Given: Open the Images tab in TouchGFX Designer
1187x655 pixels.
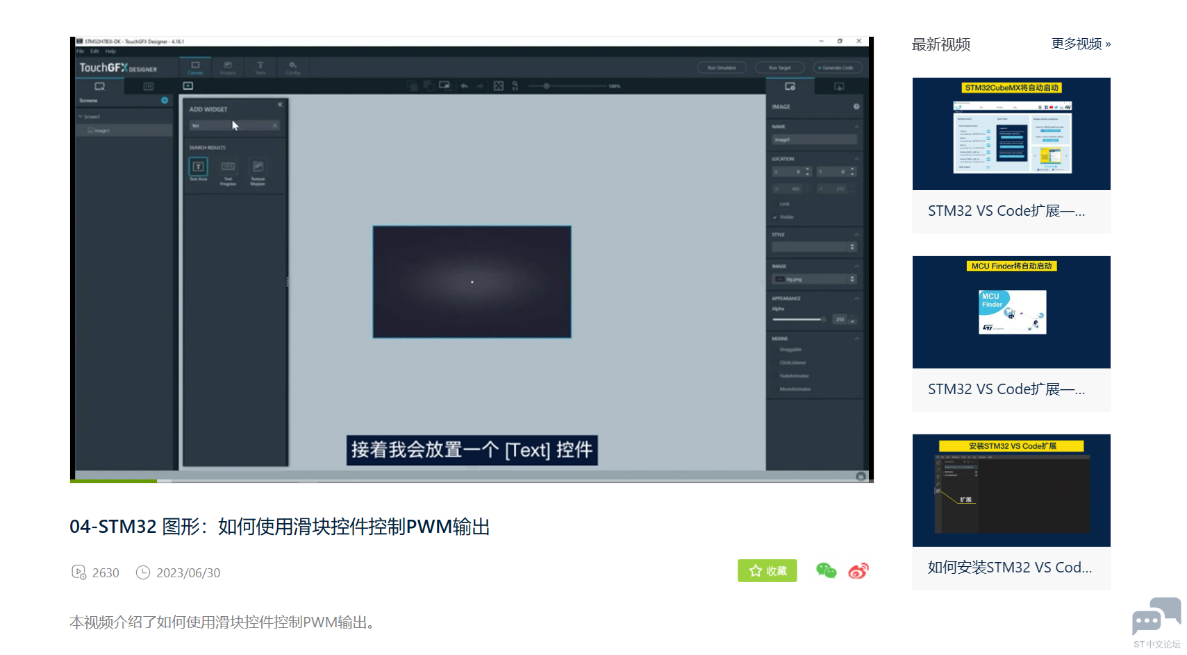Looking at the screenshot, I should pos(228,67).
